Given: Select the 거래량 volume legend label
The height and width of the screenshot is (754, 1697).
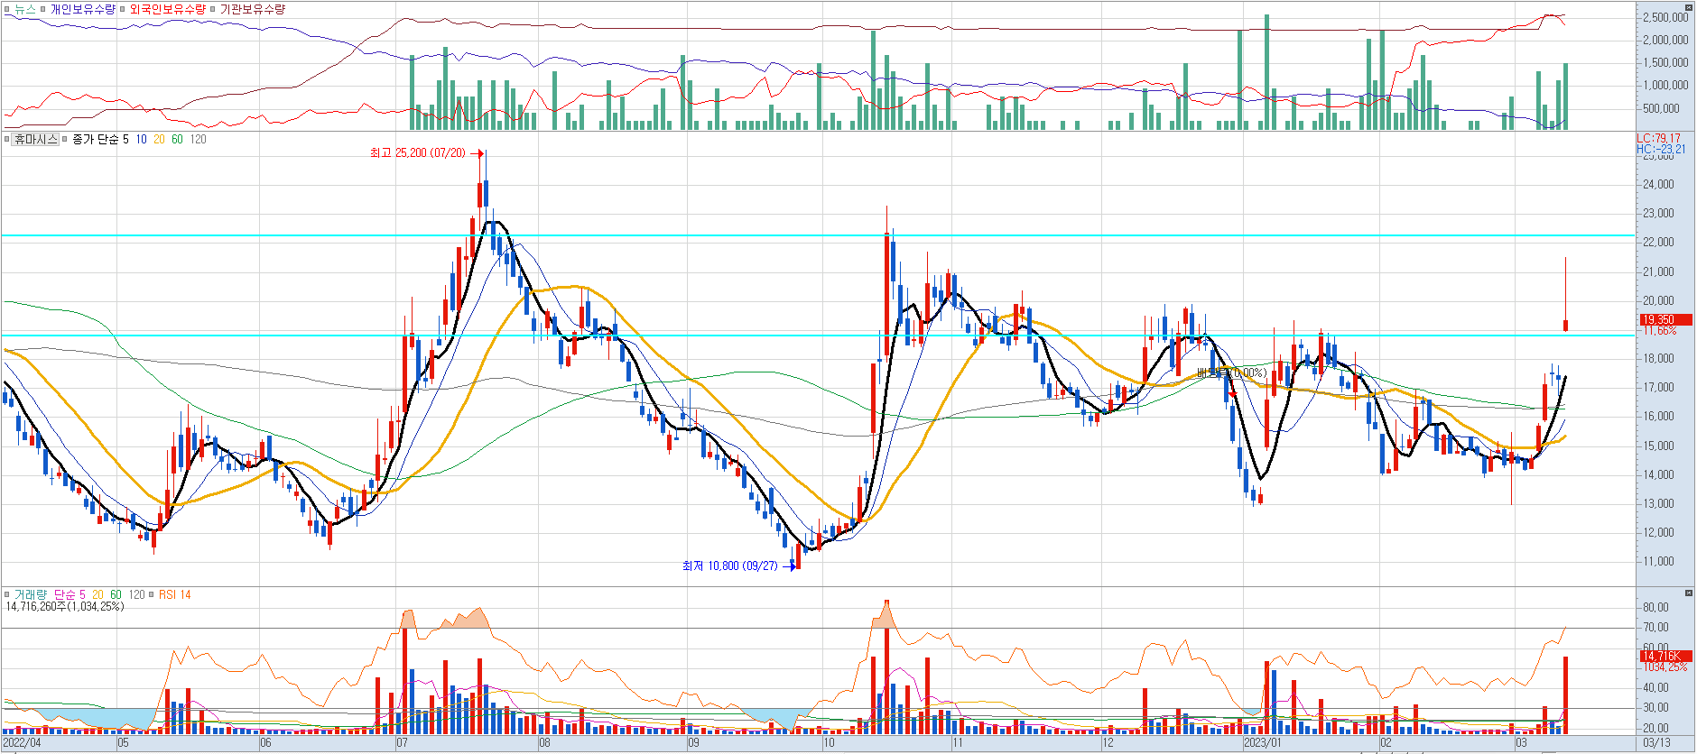Looking at the screenshot, I should point(30,594).
